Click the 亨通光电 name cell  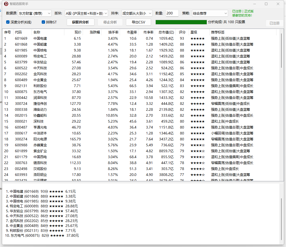click(40, 127)
